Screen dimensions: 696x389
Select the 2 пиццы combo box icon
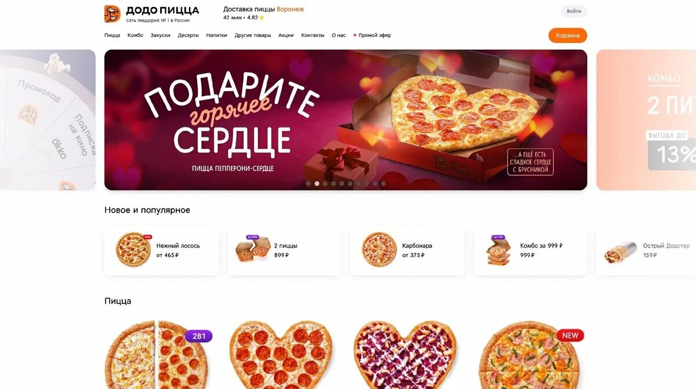coord(253,250)
